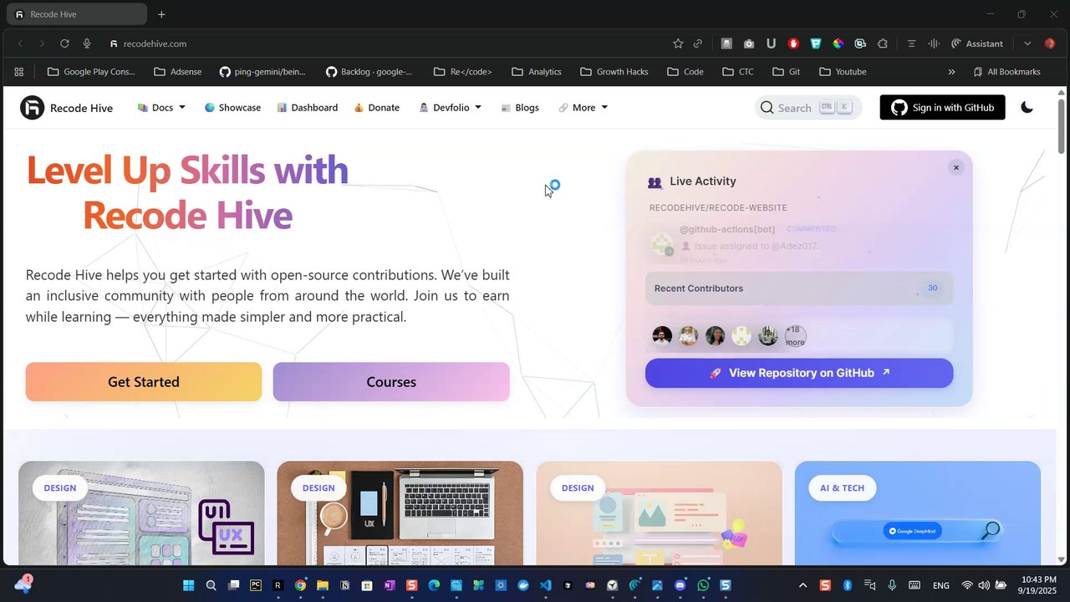Click the Bluetooth tray icon
Image resolution: width=1070 pixels, height=602 pixels.
[x=847, y=585]
